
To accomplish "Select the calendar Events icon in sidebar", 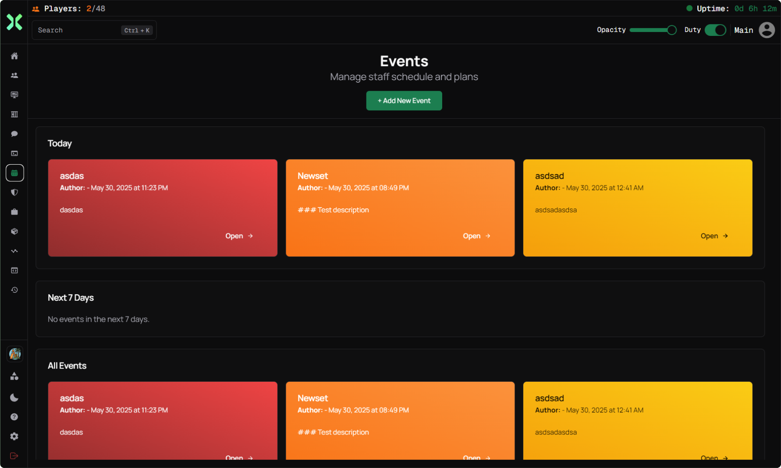I will pyautogui.click(x=14, y=172).
